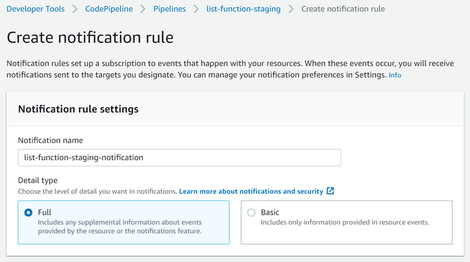The height and width of the screenshot is (262, 470).
Task: Click the chevron after Pipelines breadcrumb
Action: coord(196,9)
